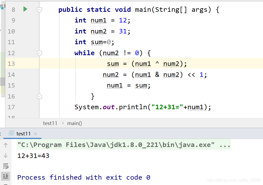
Task: Click down the stack trace arrow
Action: click(x=6, y=156)
